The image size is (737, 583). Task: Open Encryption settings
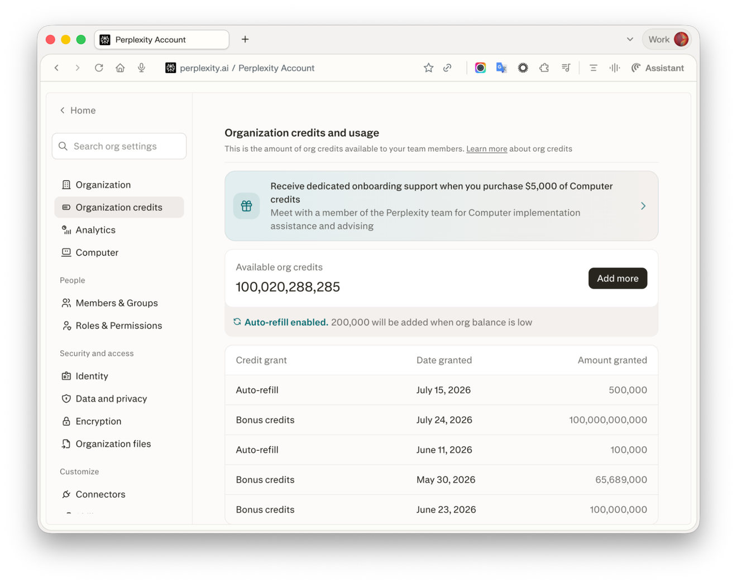pos(119,421)
